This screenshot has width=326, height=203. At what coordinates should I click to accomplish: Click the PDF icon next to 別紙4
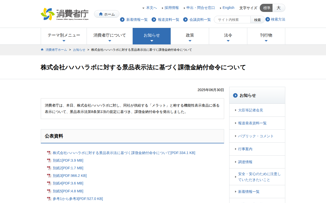pos(49,183)
